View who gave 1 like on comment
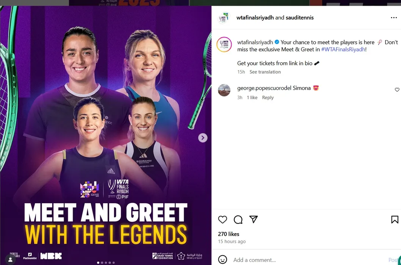 pyautogui.click(x=252, y=97)
